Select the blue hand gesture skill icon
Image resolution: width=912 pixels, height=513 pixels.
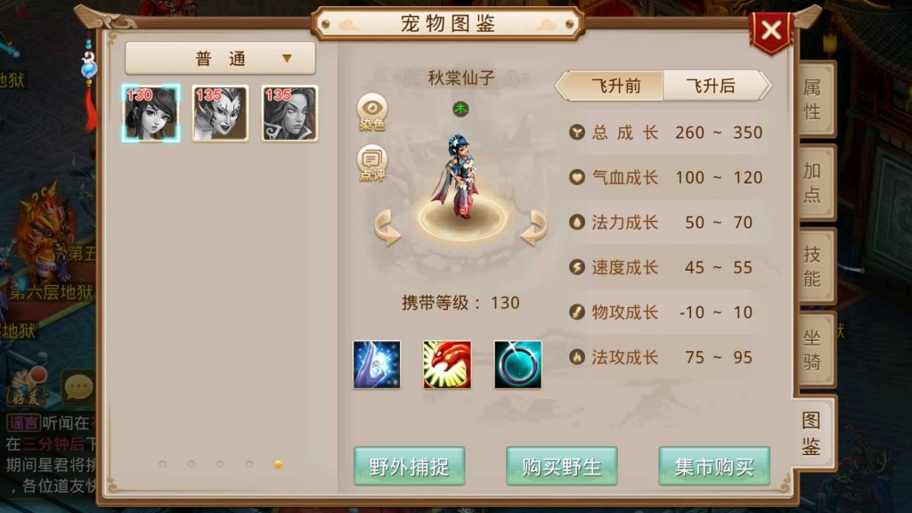click(x=377, y=364)
